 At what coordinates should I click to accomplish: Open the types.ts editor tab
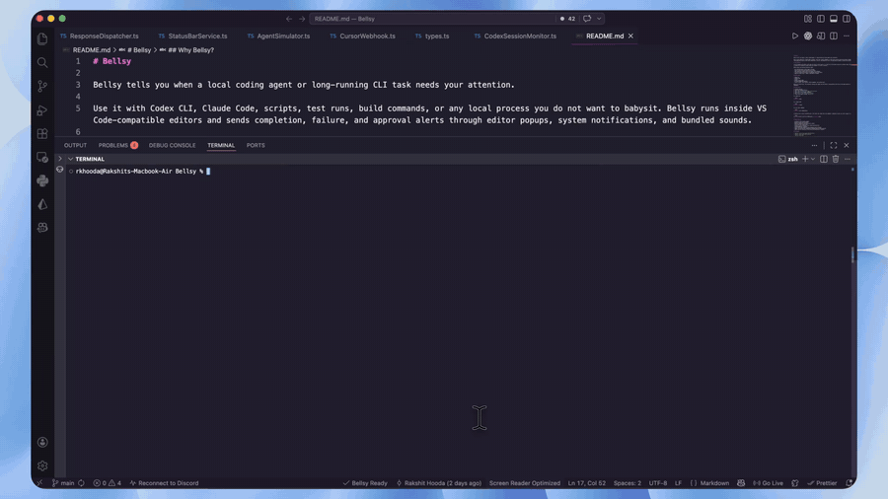433,36
